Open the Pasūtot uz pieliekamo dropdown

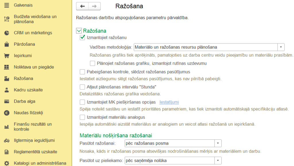tap(217, 160)
